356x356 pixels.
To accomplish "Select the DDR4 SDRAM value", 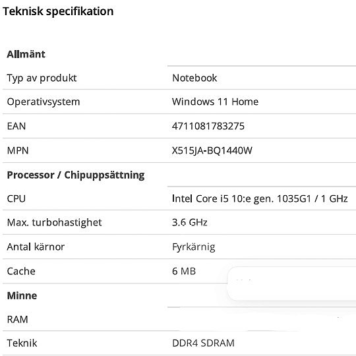I will pos(203,343).
